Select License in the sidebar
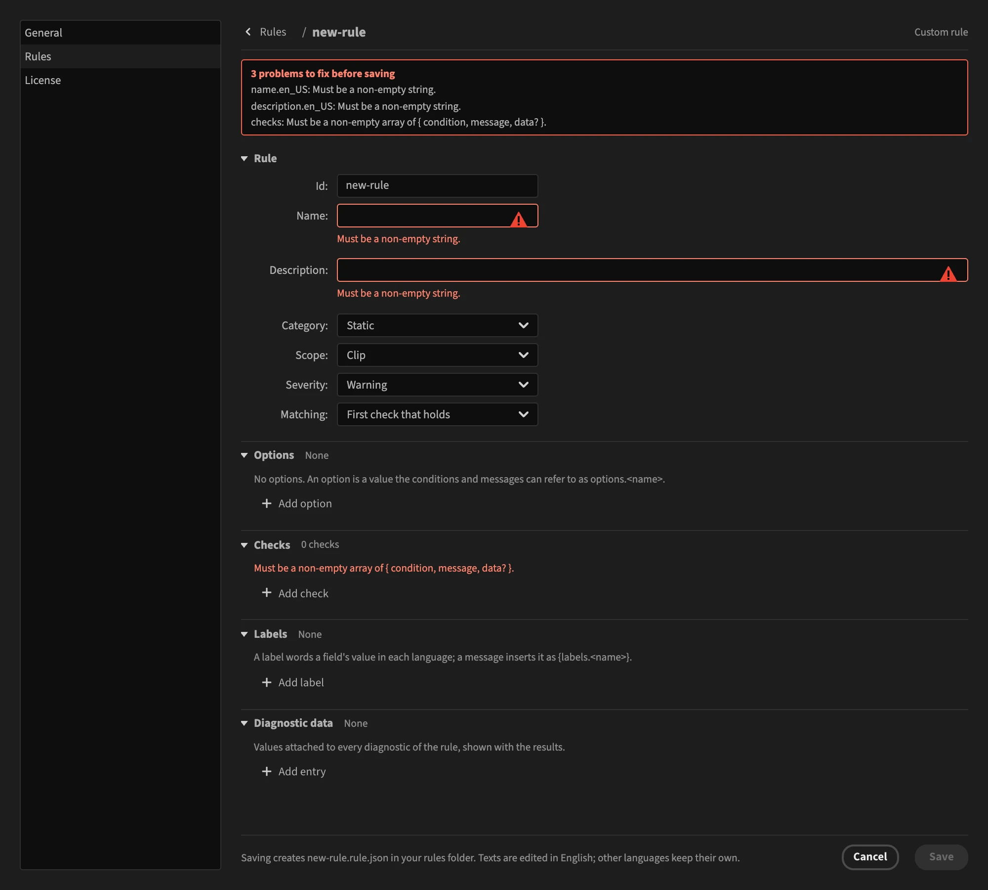 pos(121,80)
